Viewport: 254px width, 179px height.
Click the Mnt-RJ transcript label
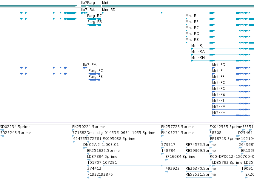[197, 46]
